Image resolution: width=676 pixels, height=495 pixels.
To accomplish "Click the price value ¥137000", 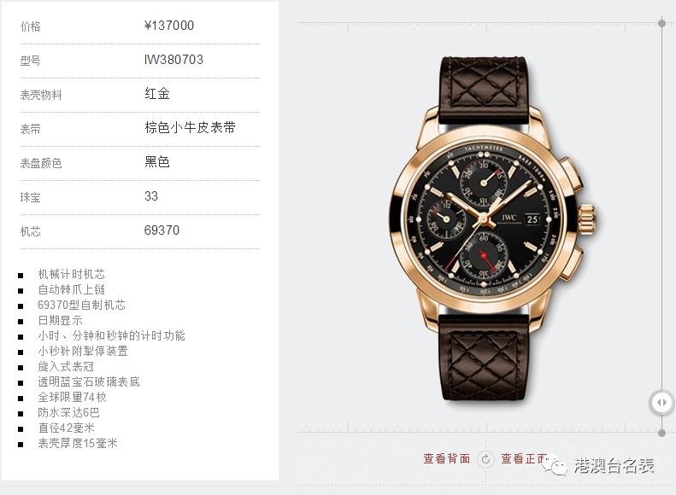I will pyautogui.click(x=169, y=26).
